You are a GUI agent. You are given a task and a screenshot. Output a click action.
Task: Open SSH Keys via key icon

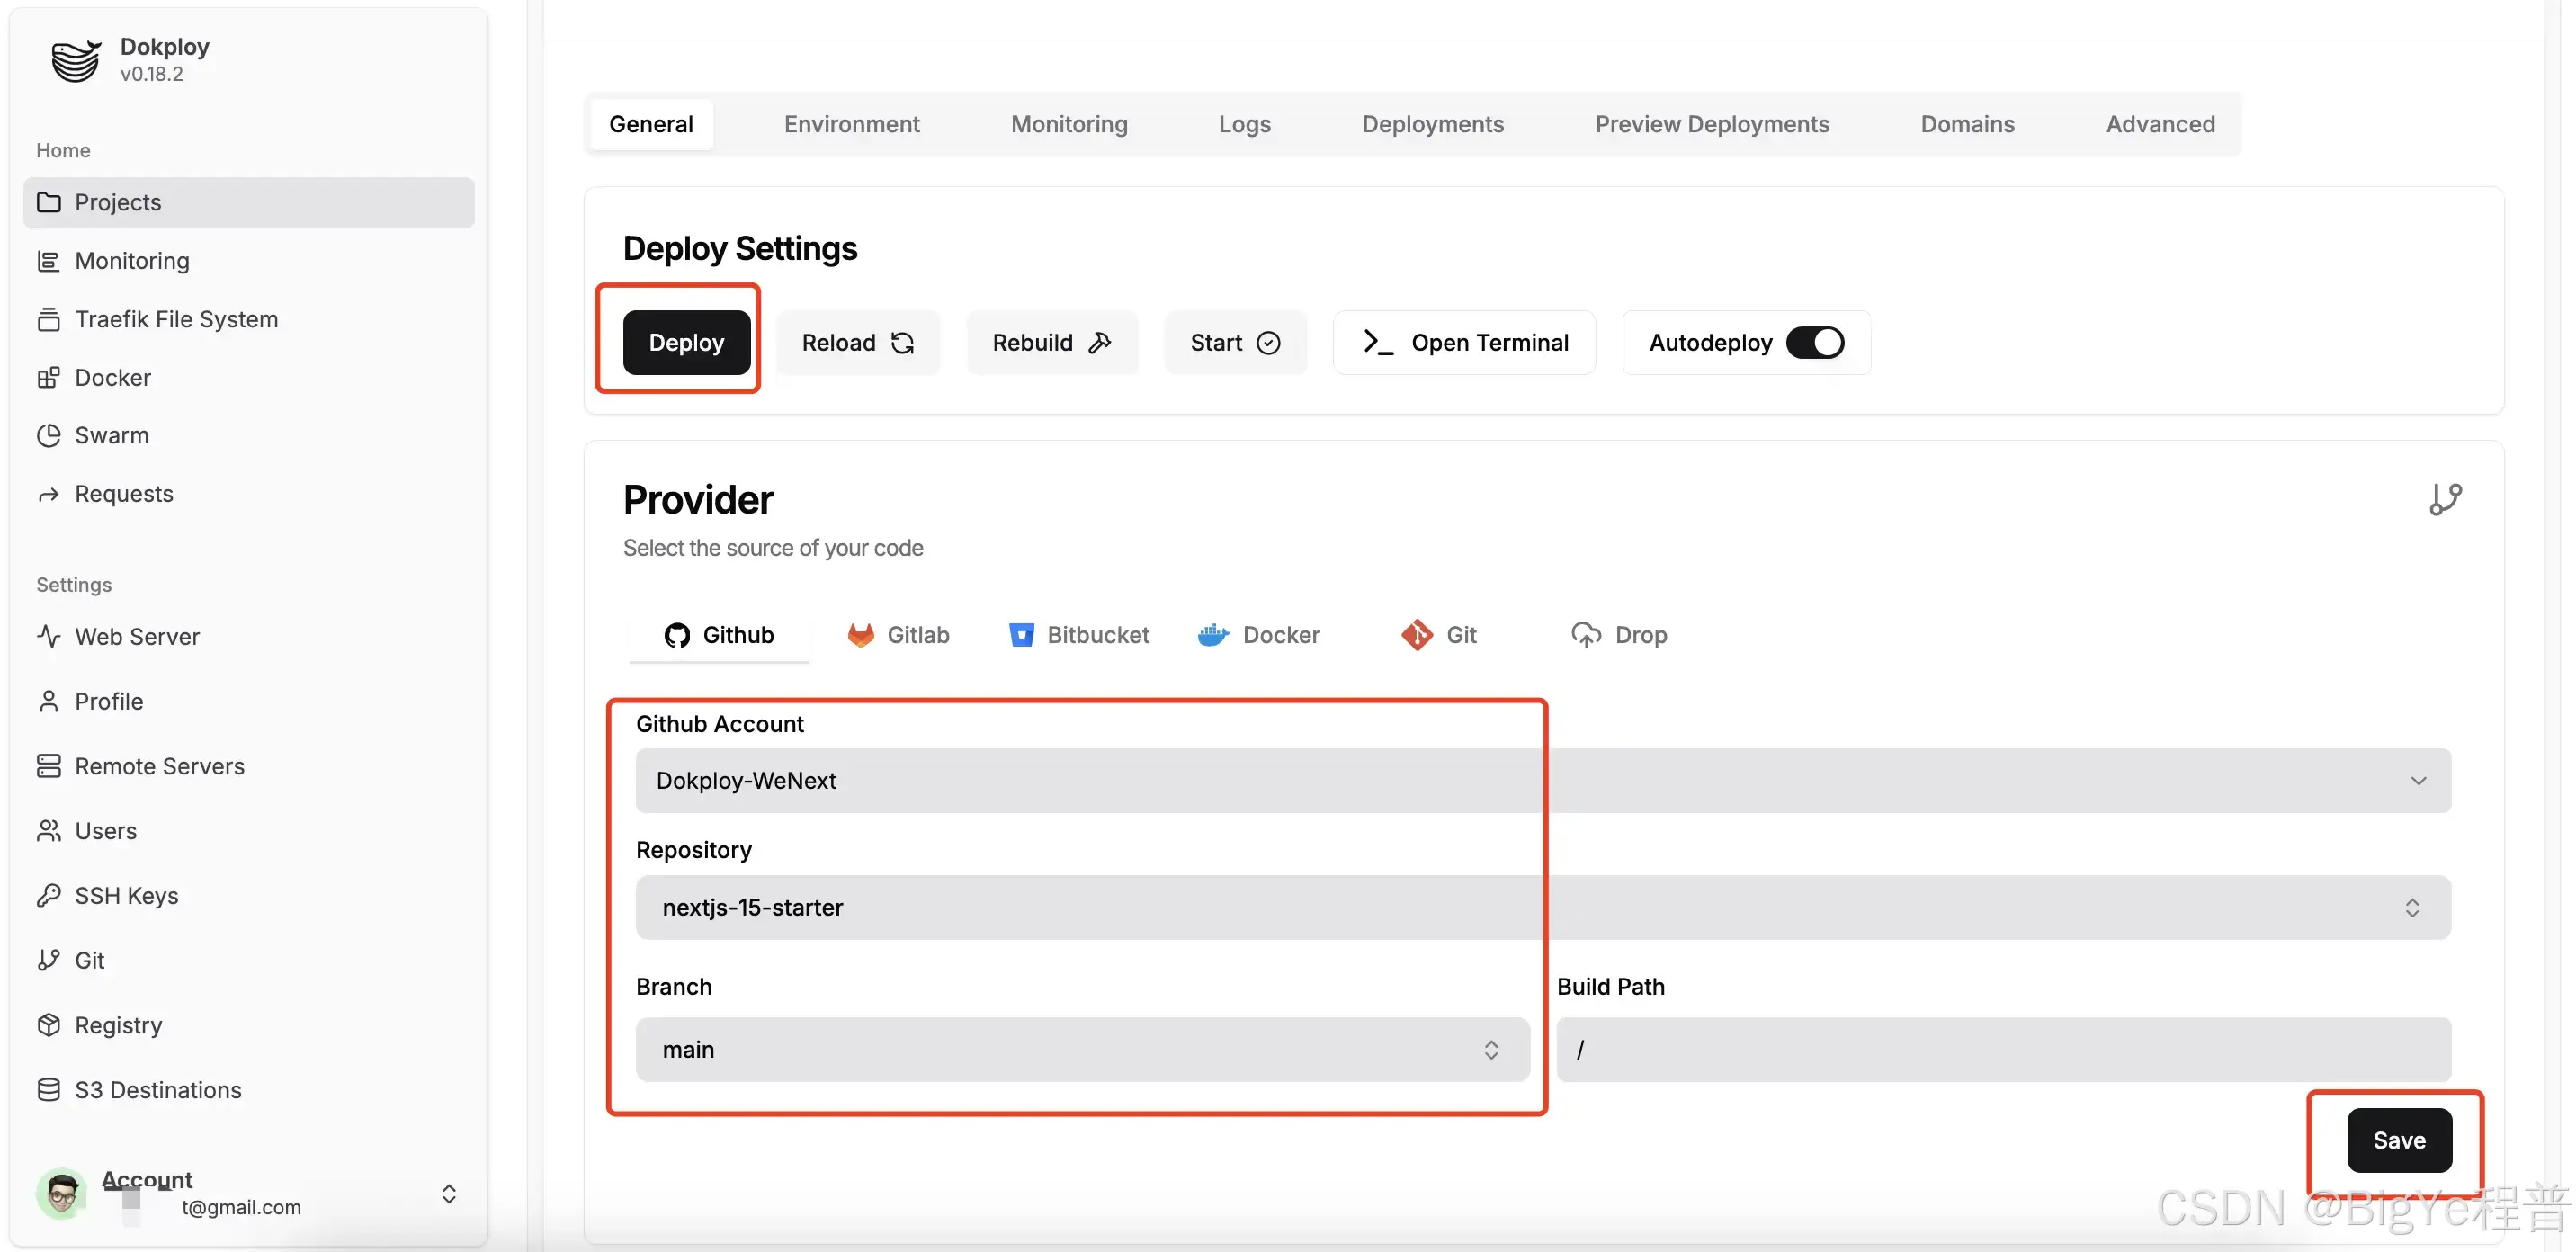[48, 896]
